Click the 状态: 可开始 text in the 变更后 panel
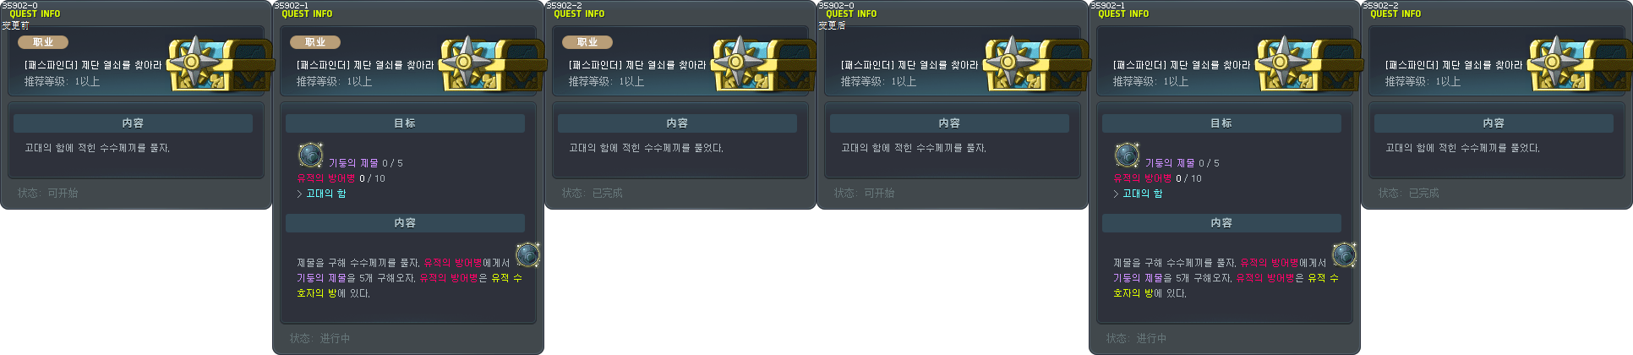1633x355 pixels. (x=864, y=194)
